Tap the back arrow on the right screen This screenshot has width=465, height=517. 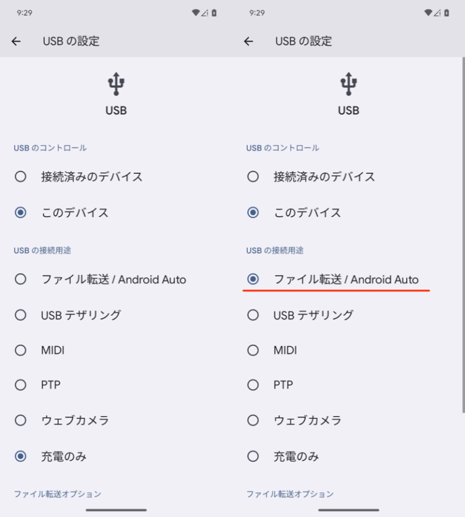248,41
